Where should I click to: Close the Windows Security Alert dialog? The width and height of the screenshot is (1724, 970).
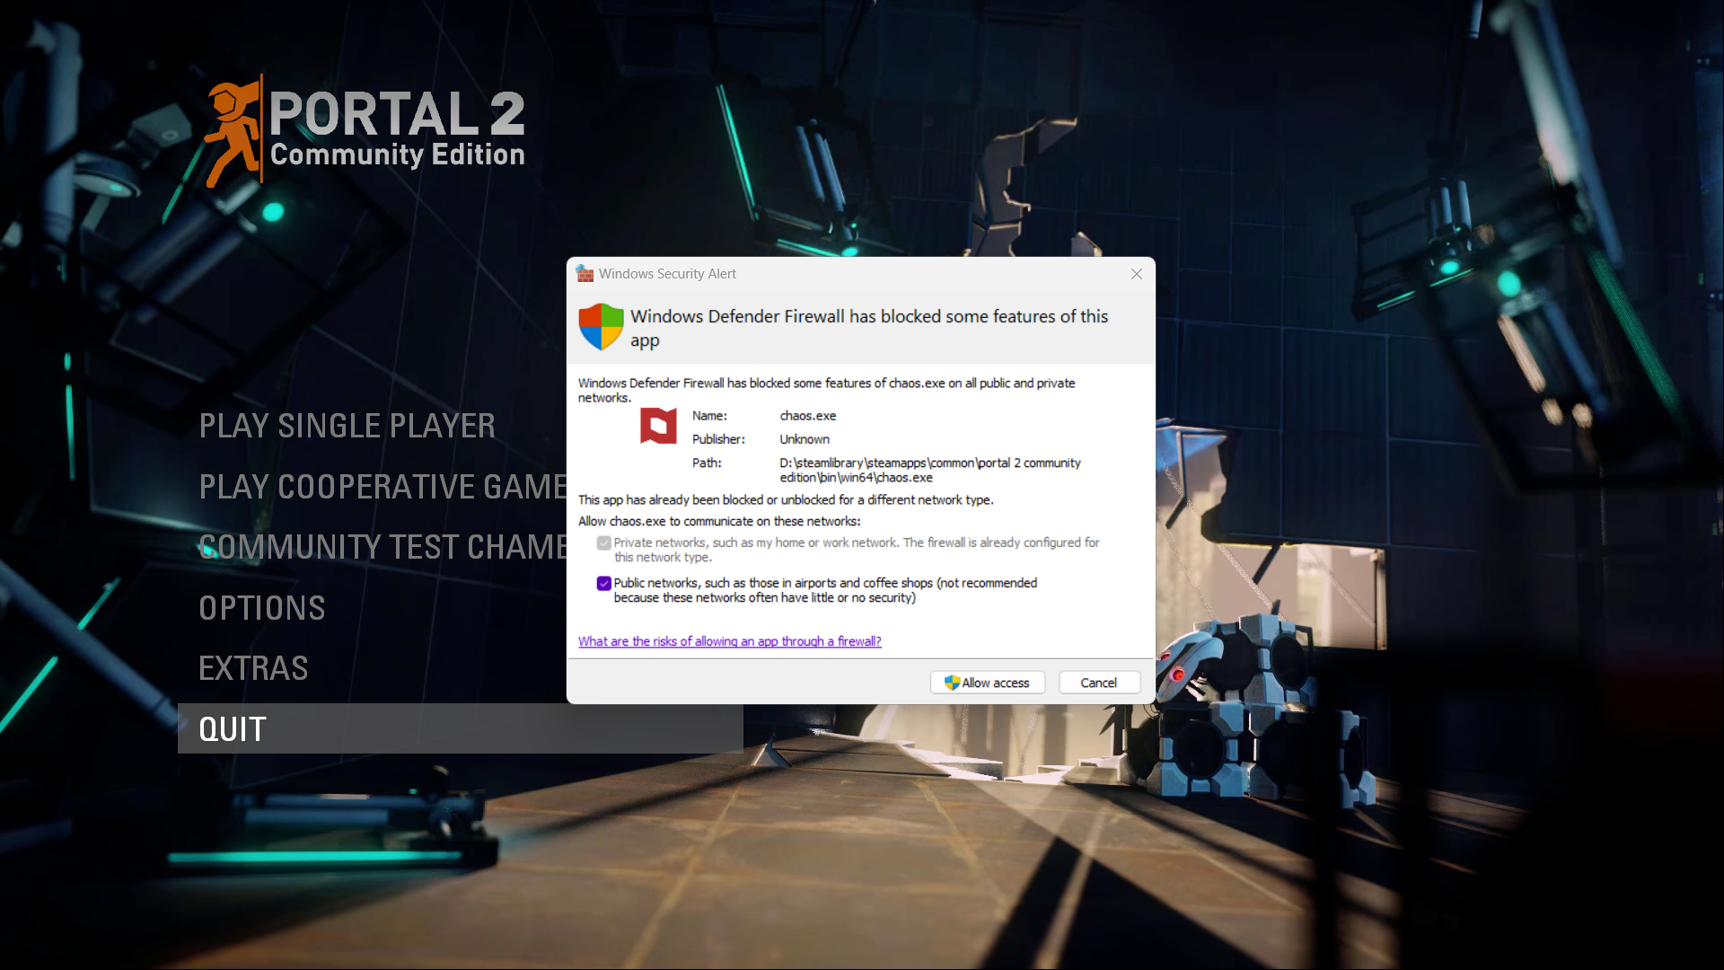[x=1136, y=274]
